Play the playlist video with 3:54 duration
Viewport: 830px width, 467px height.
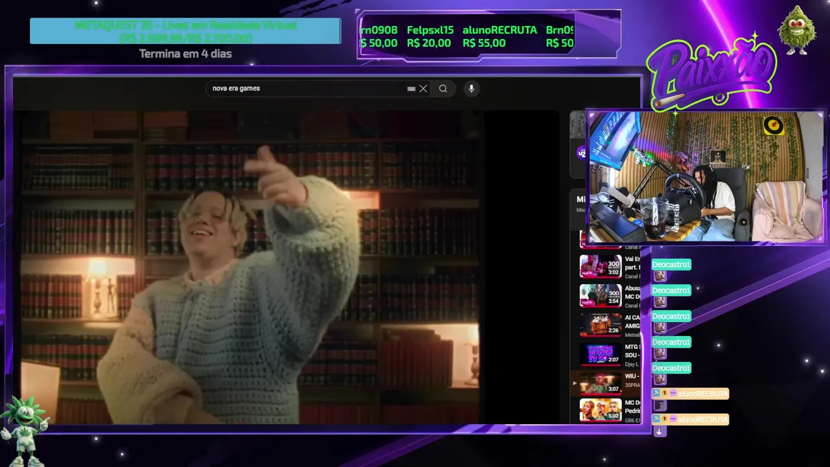(600, 295)
